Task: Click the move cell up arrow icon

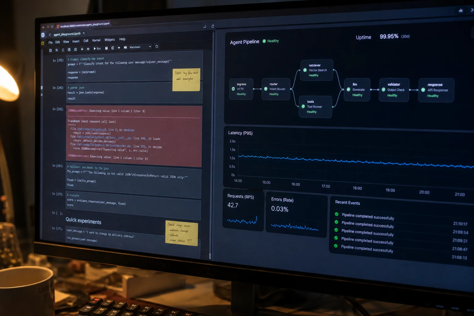Action: [82, 49]
